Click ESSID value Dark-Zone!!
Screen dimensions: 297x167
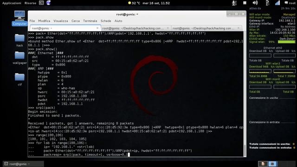(287, 39)
